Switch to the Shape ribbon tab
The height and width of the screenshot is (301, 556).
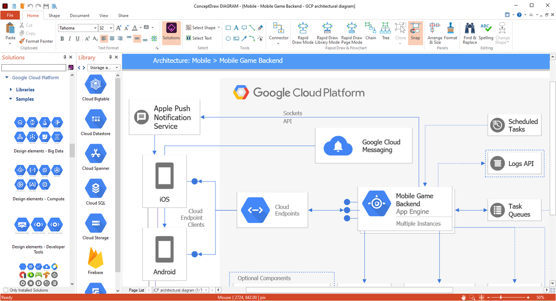[x=54, y=16]
